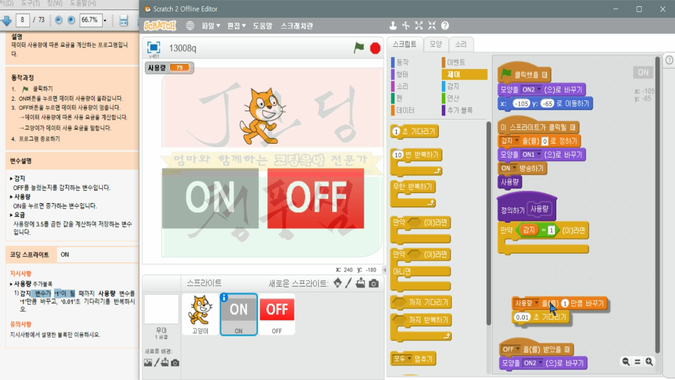Switch to the 모양 tab

pyautogui.click(x=436, y=44)
